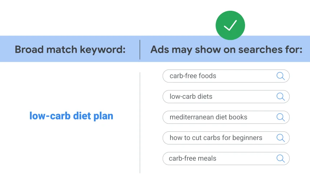
Task: Select the blue low-carb diet plan keyword
Action: (71, 116)
